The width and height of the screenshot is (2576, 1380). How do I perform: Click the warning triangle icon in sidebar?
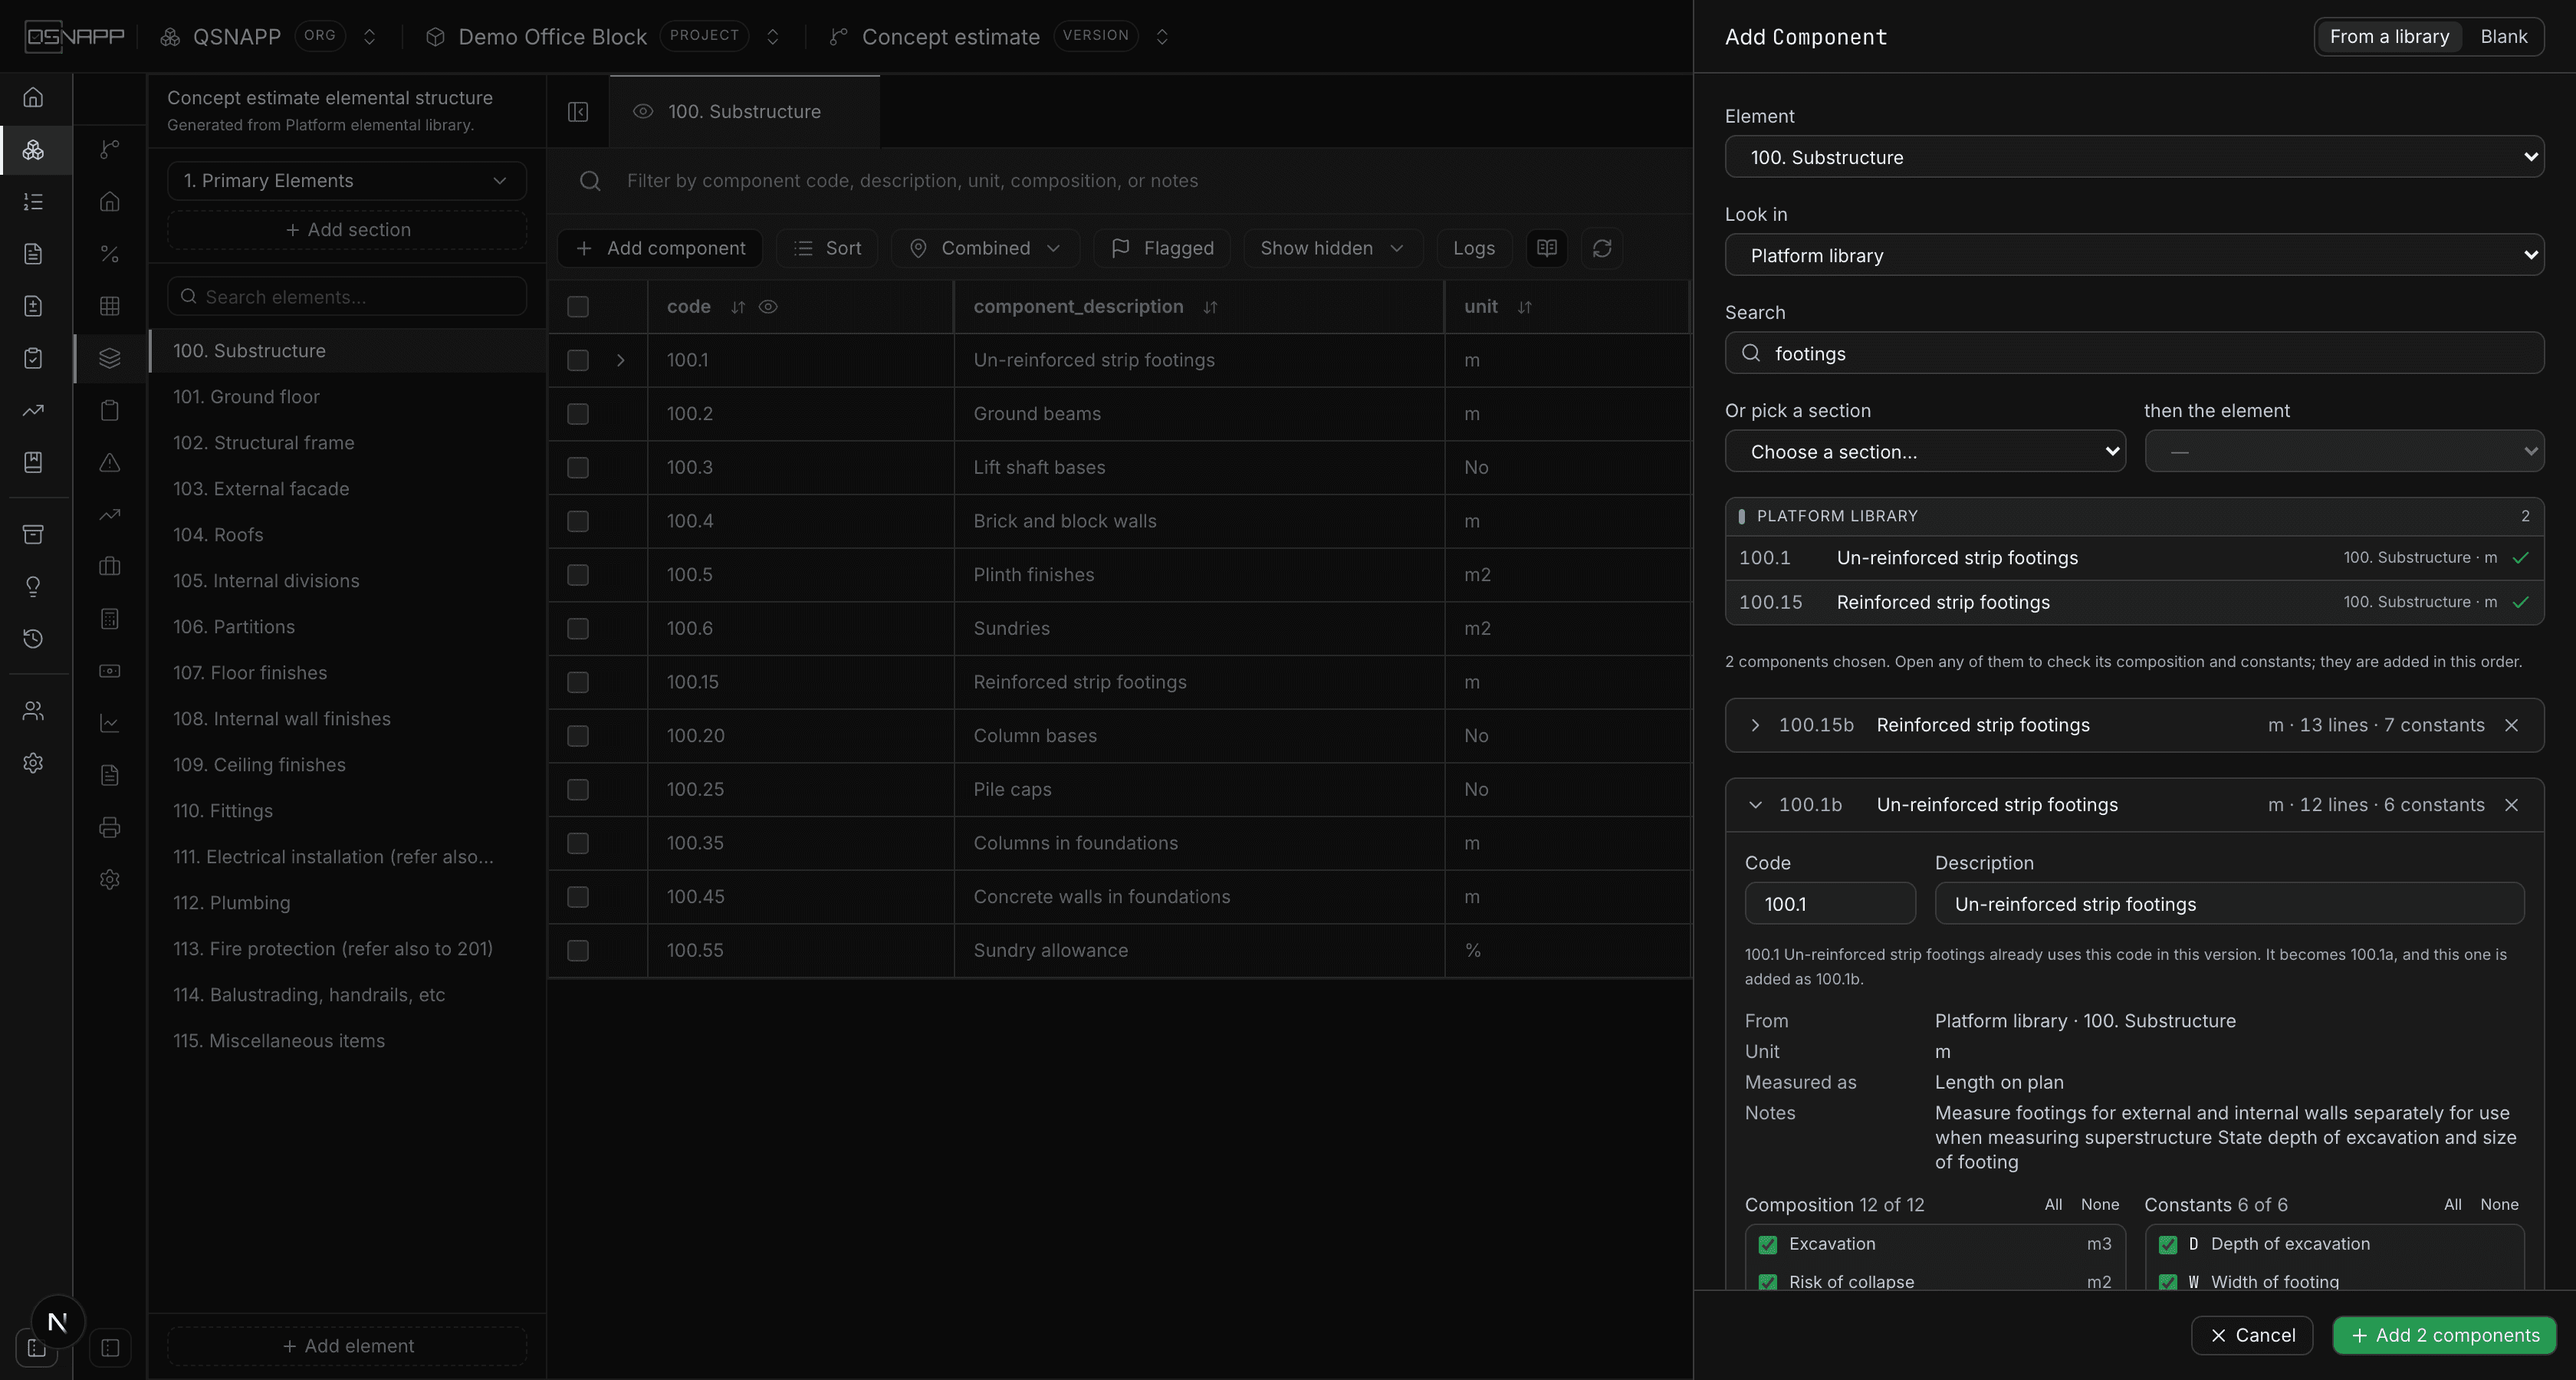point(110,462)
